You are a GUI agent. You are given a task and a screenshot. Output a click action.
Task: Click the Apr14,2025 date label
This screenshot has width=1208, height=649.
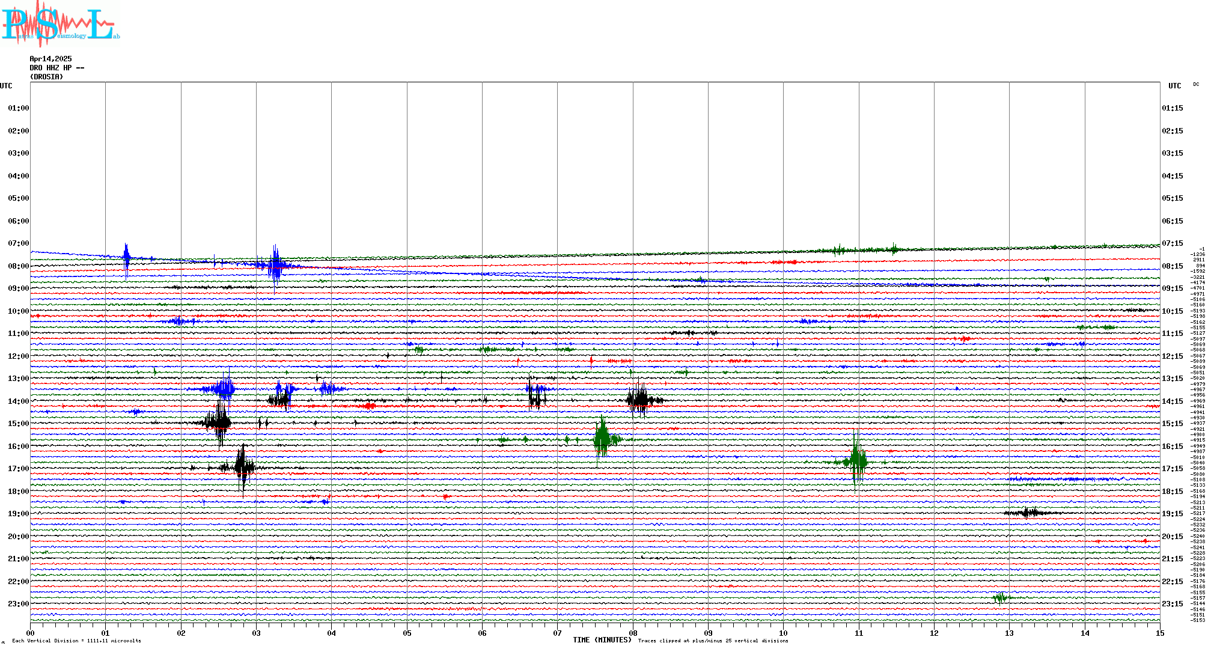[x=50, y=59]
